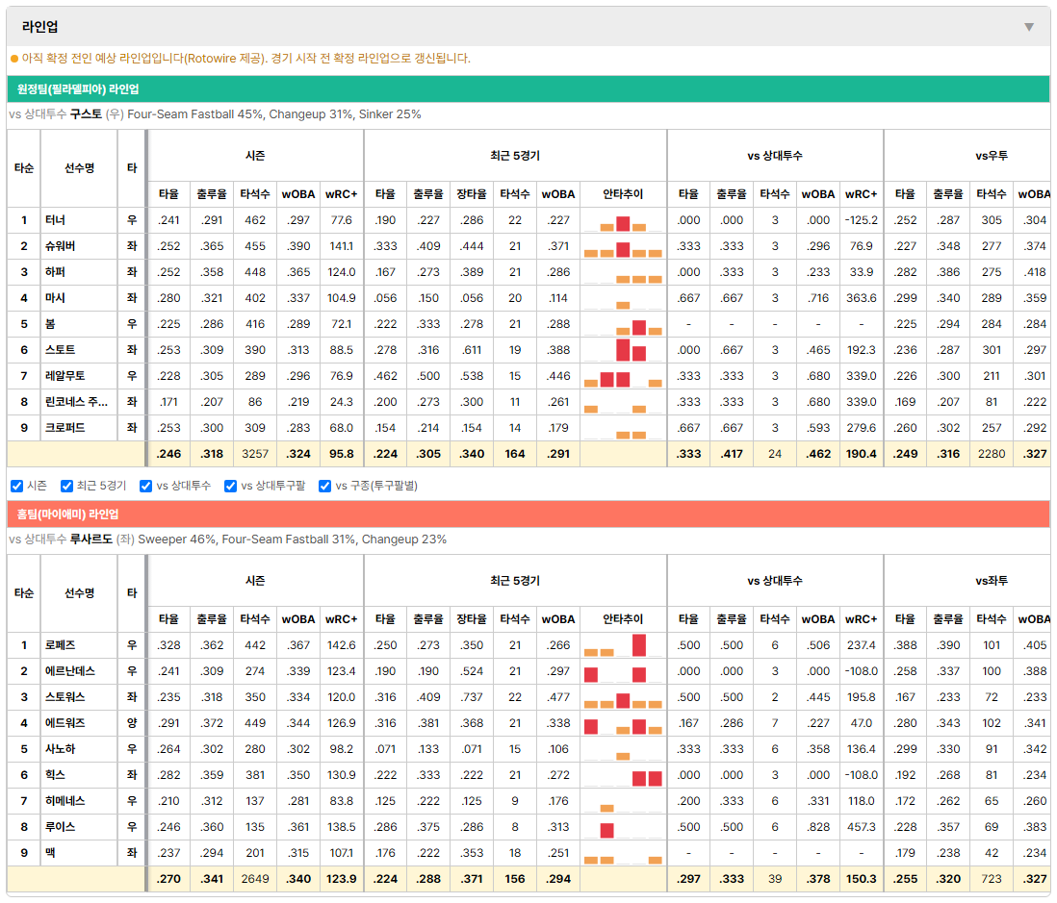Click opposing pitcher name 루사르도

point(91,539)
